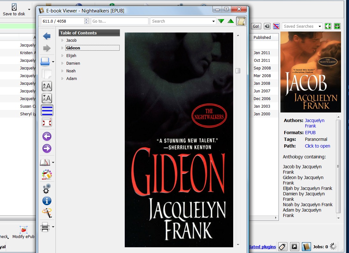Click the add saved search plus icon
The image size is (349, 253).
(x=337, y=26)
